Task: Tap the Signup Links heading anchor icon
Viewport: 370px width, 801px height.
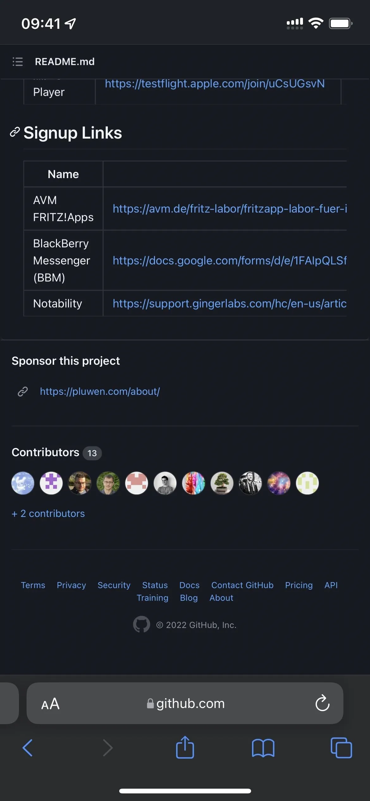Action: pos(15,132)
